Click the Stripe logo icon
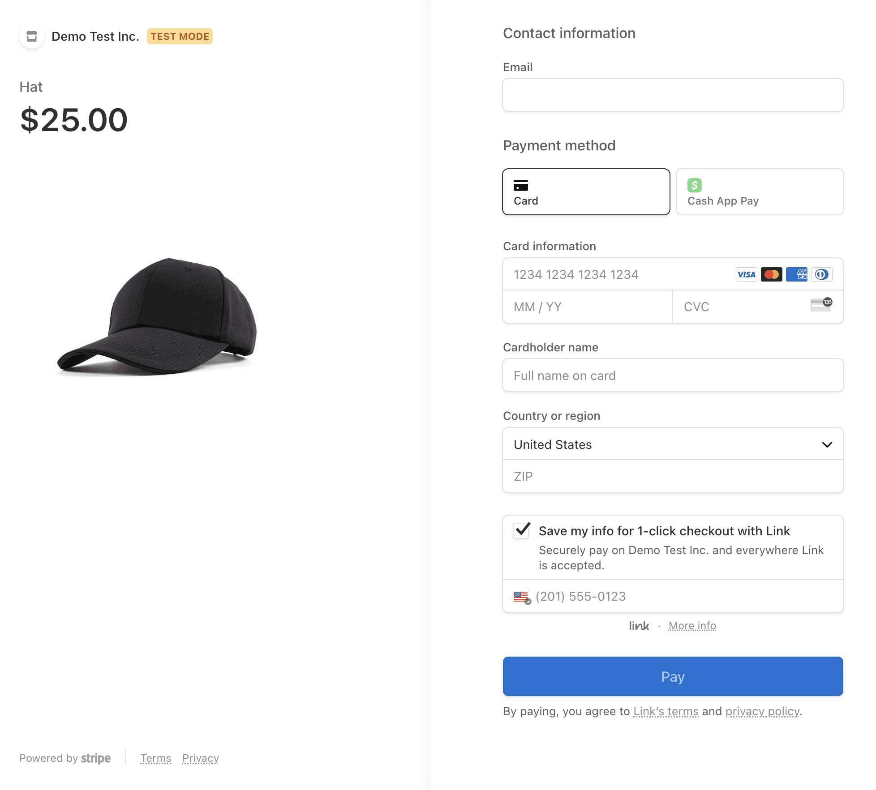The image size is (876, 790). pos(95,758)
